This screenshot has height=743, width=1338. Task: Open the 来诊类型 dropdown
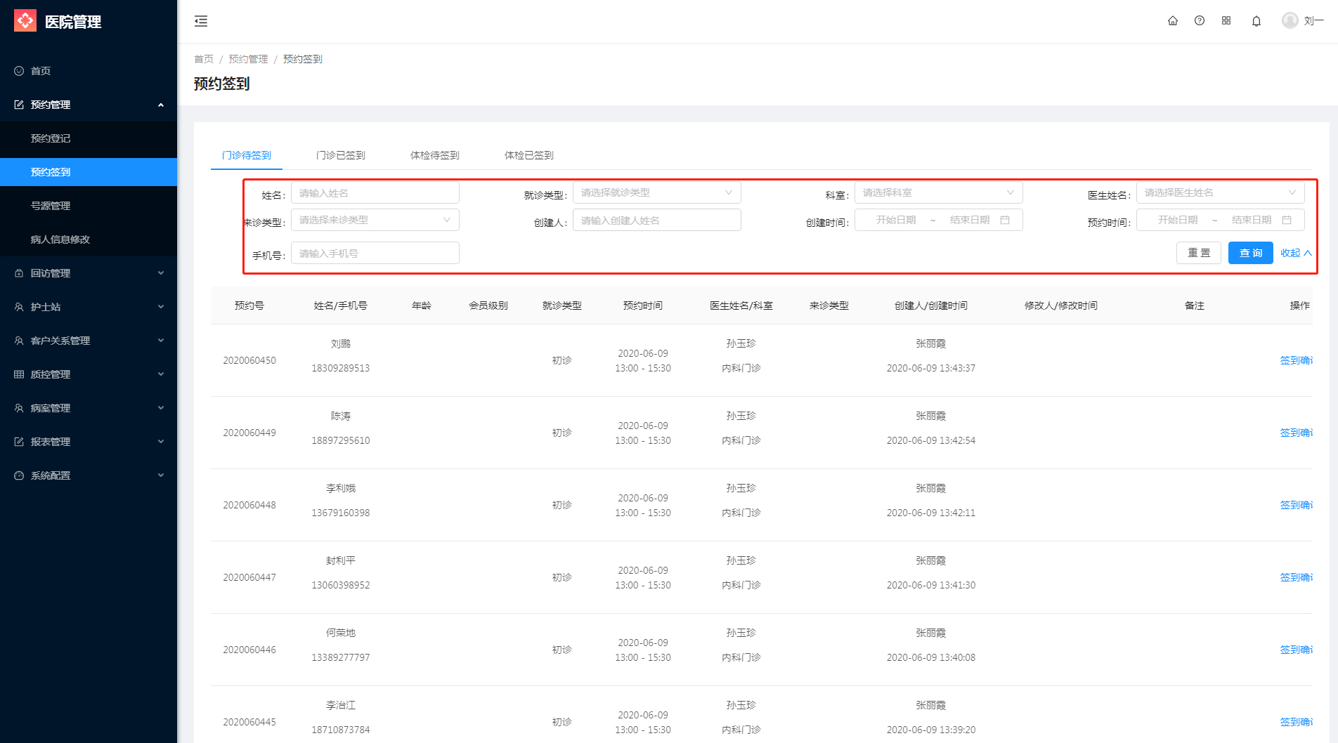click(375, 220)
